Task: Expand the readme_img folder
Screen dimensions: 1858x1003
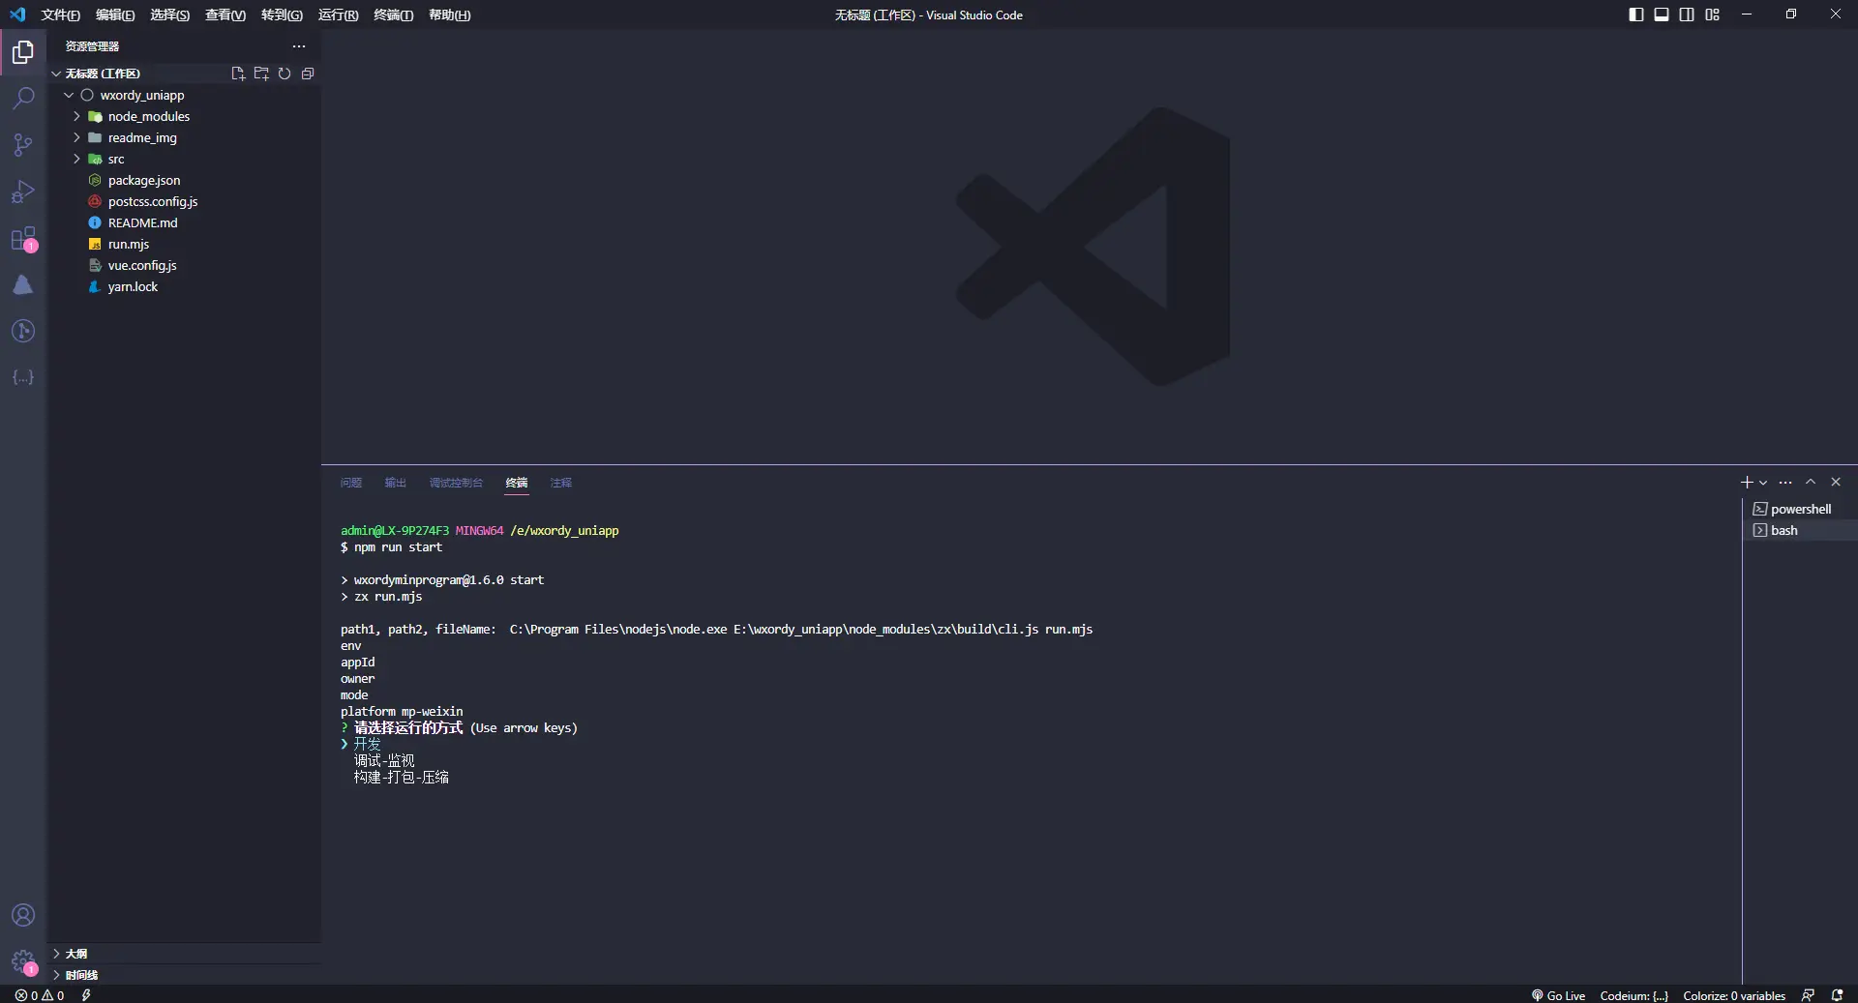Action: point(77,137)
